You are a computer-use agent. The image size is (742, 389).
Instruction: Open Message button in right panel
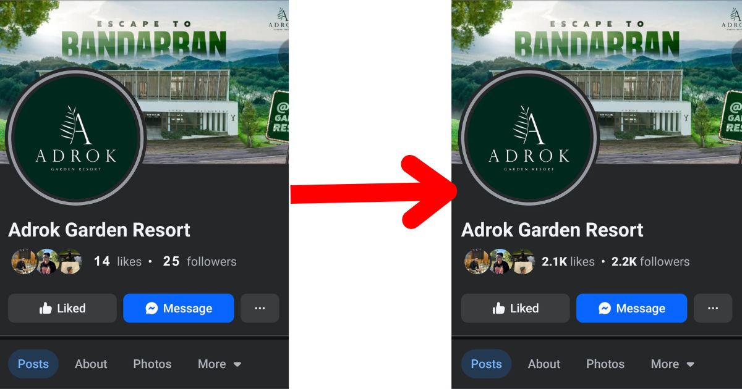pyautogui.click(x=631, y=308)
